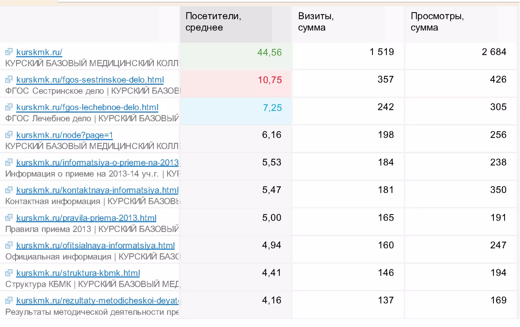This screenshot has height=327, width=520.
Task: Click the 1 519 visits value
Action: 382,52
